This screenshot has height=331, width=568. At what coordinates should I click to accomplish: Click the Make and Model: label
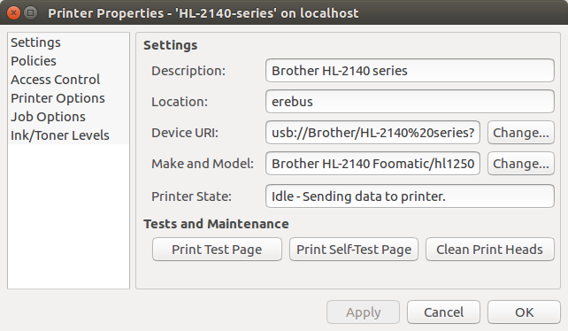[203, 164]
